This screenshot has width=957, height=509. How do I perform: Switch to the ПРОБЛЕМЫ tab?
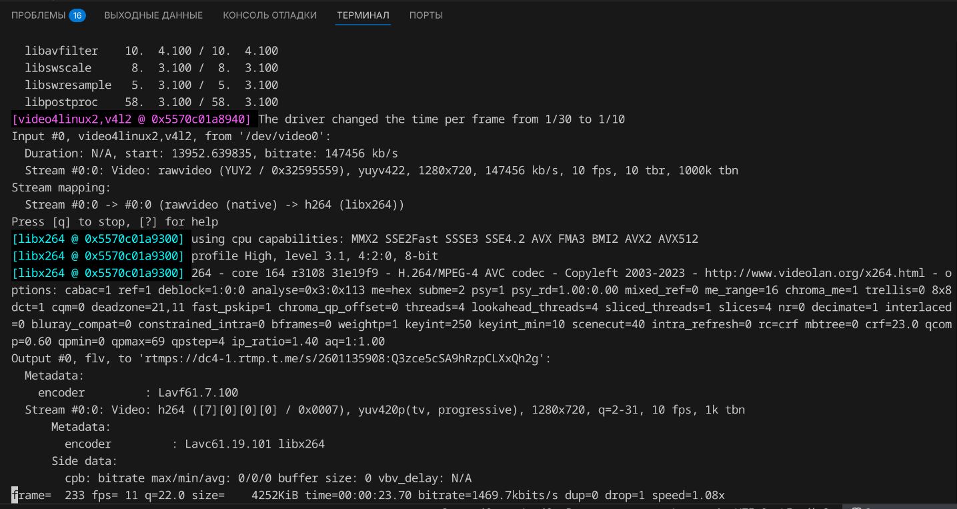pyautogui.click(x=39, y=15)
